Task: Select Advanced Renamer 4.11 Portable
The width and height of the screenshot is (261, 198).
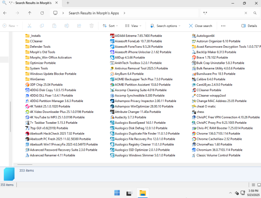Action: coord(50,155)
